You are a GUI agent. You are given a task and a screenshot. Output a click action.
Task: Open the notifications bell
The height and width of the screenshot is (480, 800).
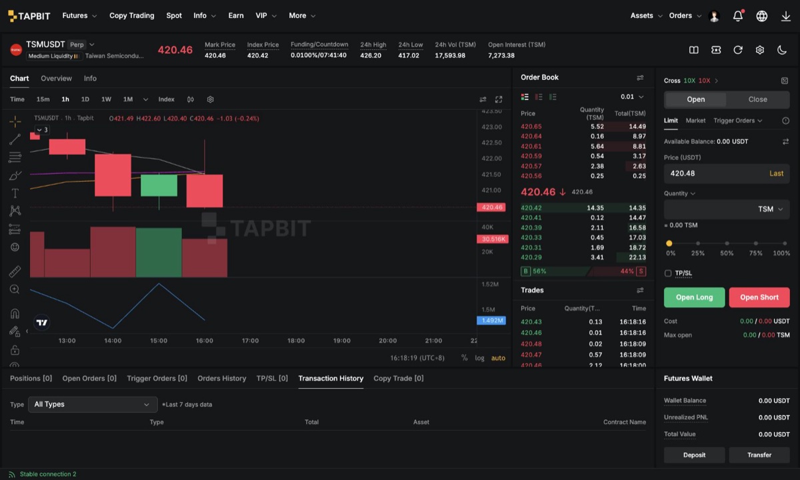click(738, 16)
